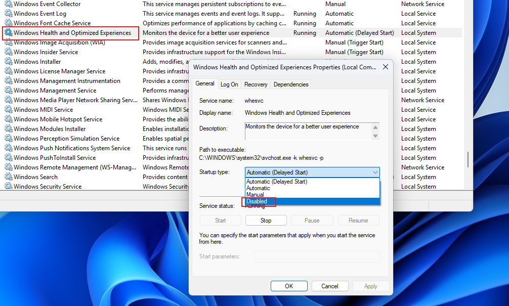Close the Properties dialog with X
The width and height of the screenshot is (509, 306).
(x=386, y=67)
